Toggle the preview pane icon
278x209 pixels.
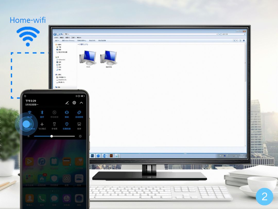tap(240, 41)
